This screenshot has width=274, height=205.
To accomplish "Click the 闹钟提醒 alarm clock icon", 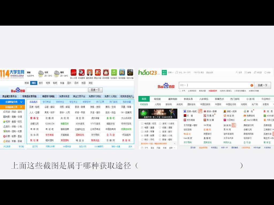I will (x=106, y=72).
